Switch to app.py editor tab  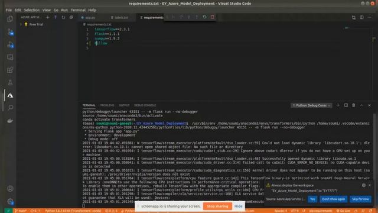click(x=90, y=17)
